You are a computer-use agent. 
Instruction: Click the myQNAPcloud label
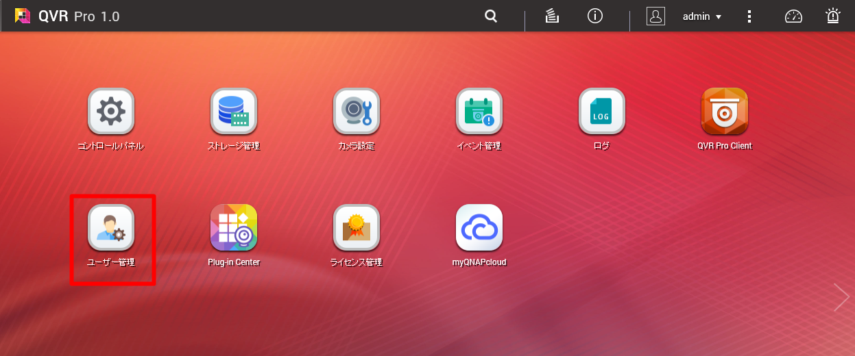click(x=479, y=262)
